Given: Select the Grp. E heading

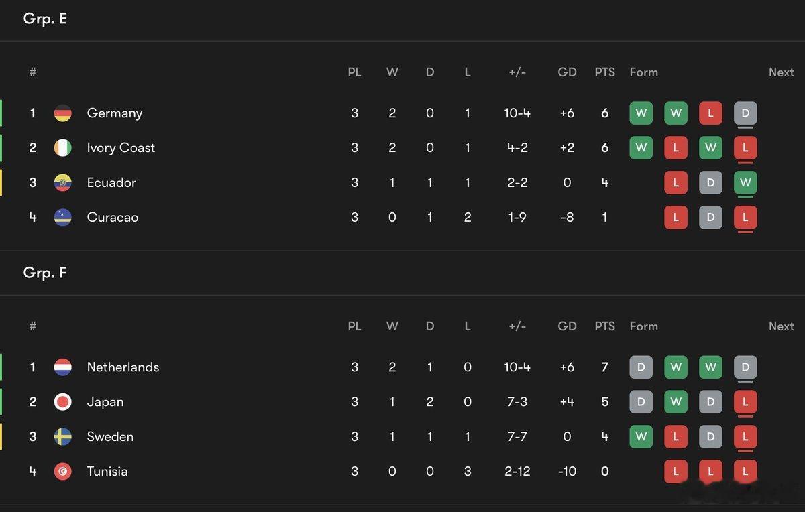Looking at the screenshot, I should pos(45,19).
